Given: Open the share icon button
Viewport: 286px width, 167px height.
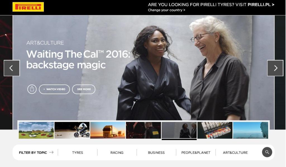Looking at the screenshot, I should point(32,89).
